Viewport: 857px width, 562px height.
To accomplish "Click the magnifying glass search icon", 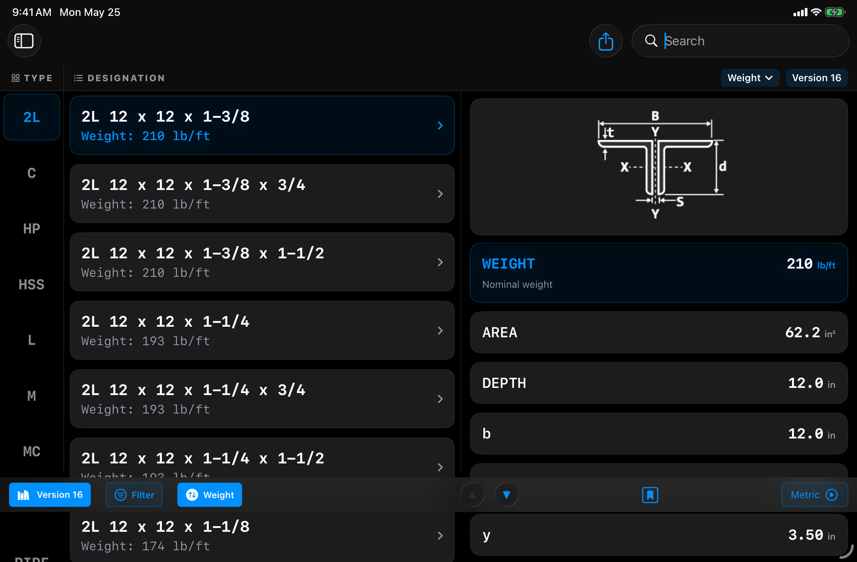I will [651, 41].
